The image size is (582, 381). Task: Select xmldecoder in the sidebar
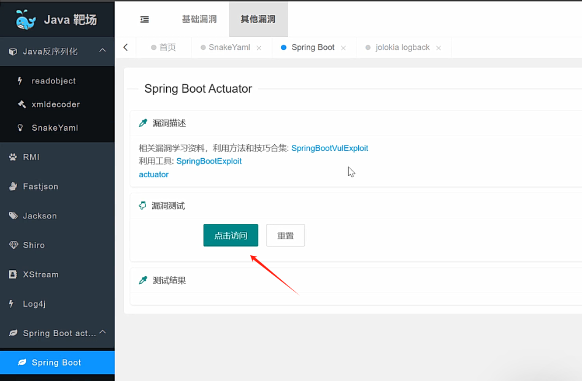tap(55, 104)
